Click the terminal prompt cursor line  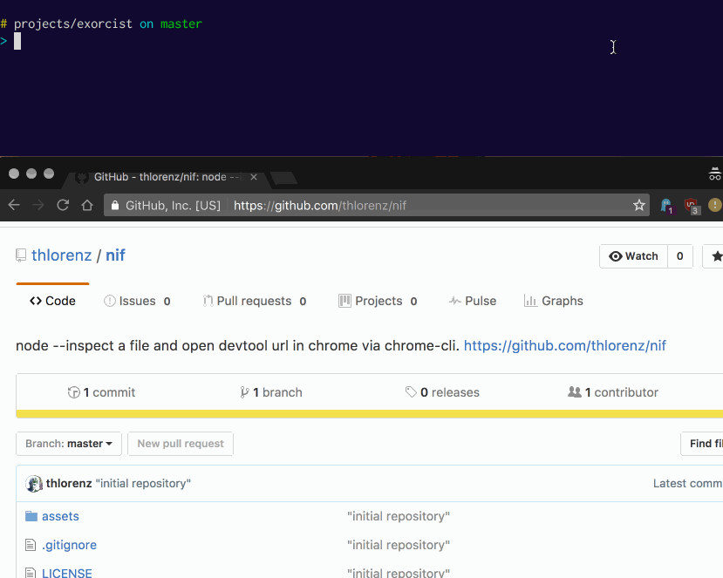pos(17,41)
